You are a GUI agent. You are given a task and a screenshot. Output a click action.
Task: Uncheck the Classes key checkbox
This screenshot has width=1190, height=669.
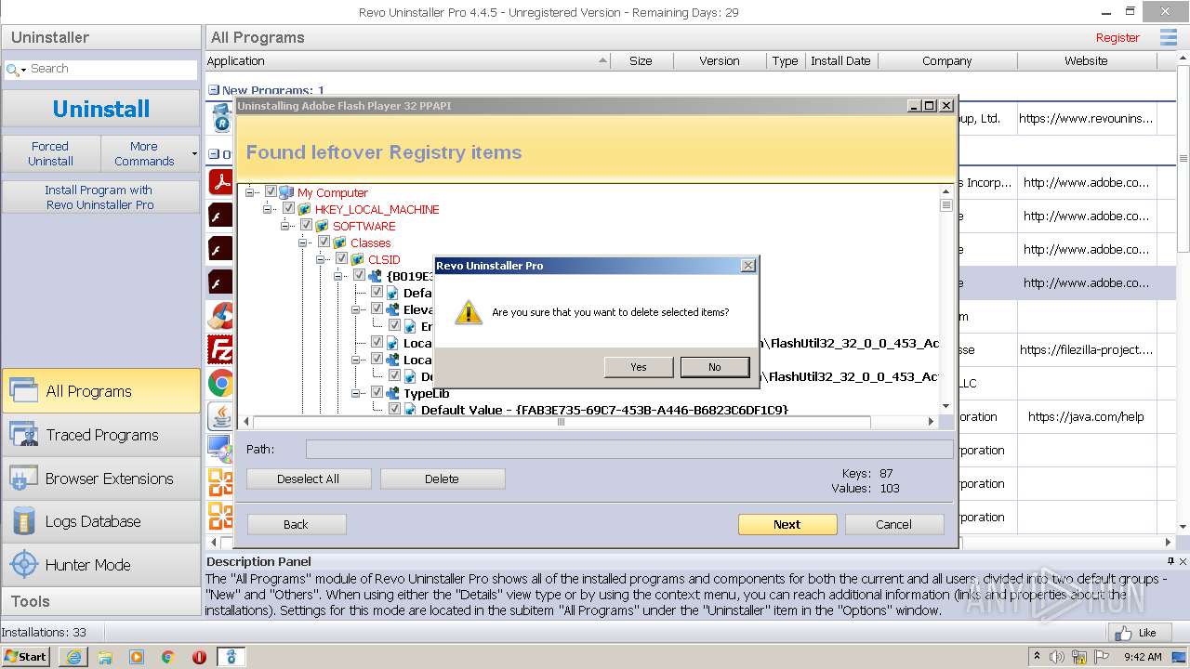point(324,243)
